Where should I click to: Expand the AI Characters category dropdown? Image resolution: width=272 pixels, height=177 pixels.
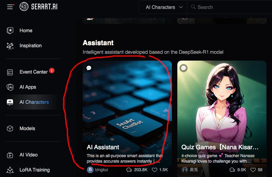tap(163, 7)
